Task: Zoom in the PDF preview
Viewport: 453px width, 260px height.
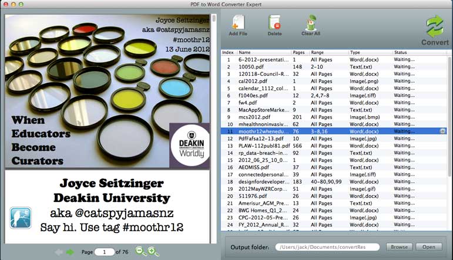Action: 153,251
